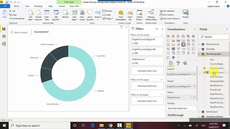Click New Quick Measure button
Viewport: 230px width, 129px height.
(170, 19)
